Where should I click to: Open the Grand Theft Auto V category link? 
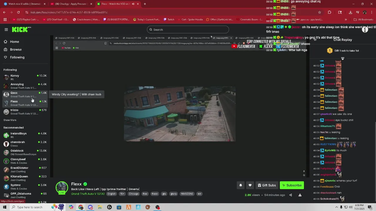click(88, 194)
